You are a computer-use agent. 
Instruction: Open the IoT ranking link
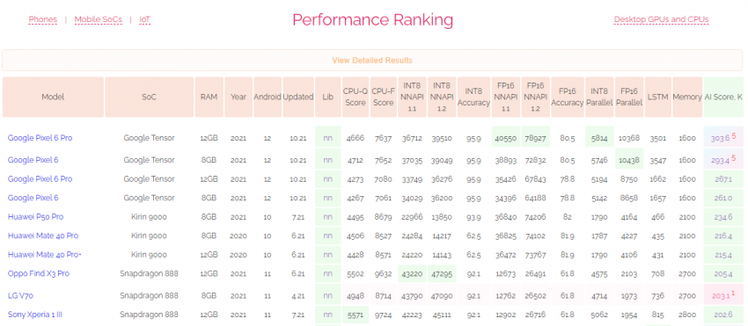(144, 19)
